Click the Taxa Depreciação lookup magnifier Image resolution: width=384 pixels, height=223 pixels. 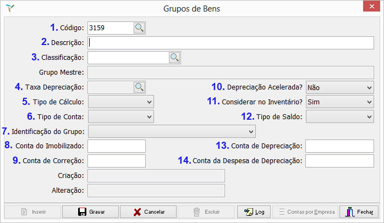click(x=139, y=87)
